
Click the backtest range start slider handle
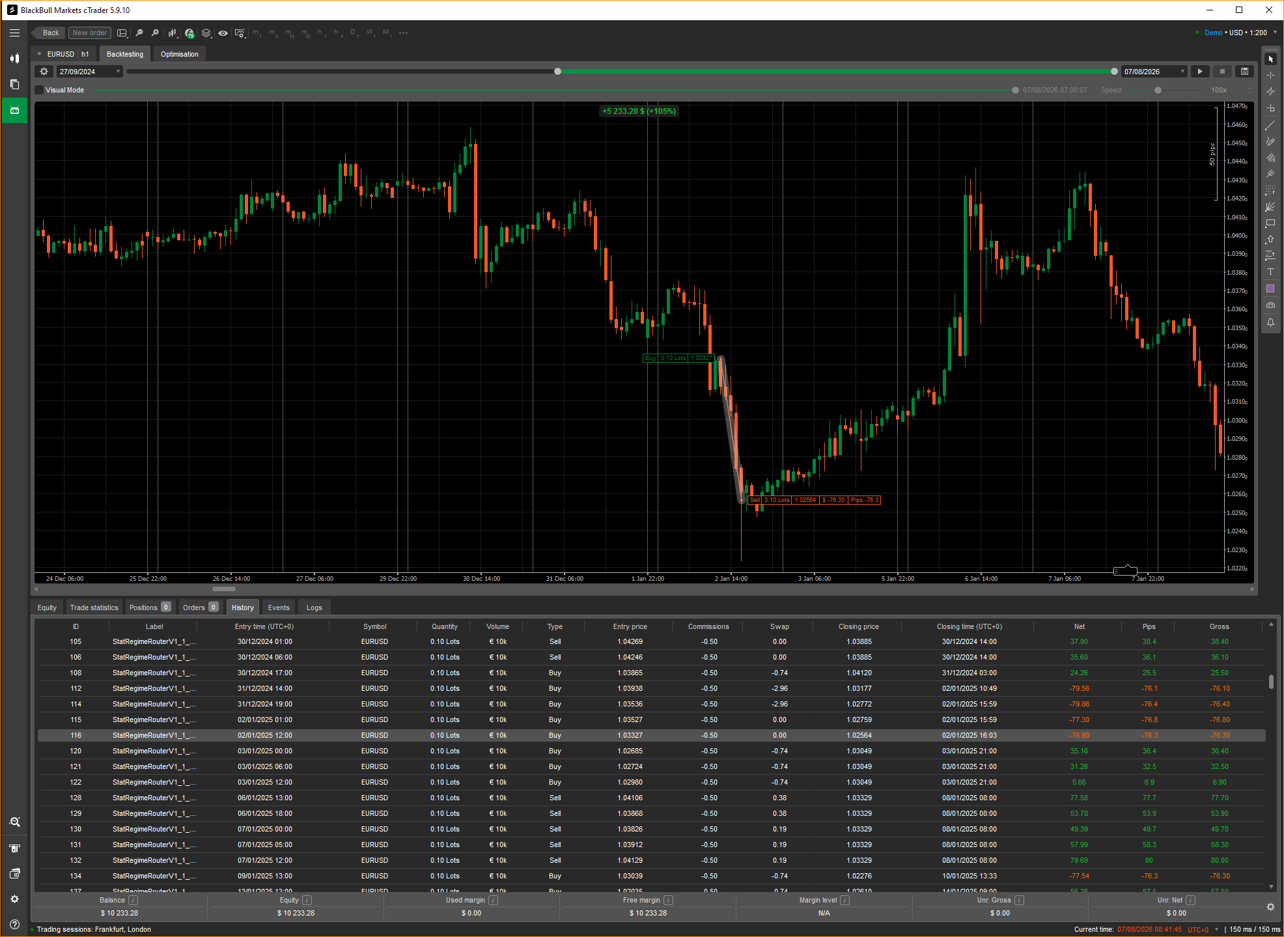[557, 72]
